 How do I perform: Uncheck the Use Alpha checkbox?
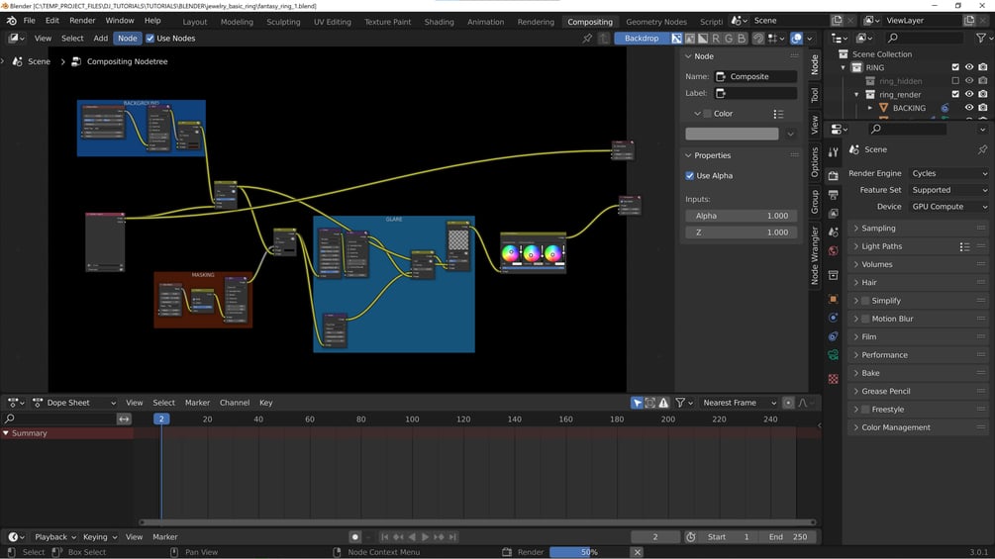click(690, 175)
